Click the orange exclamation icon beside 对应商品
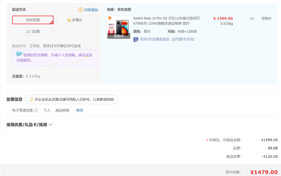 80,10
